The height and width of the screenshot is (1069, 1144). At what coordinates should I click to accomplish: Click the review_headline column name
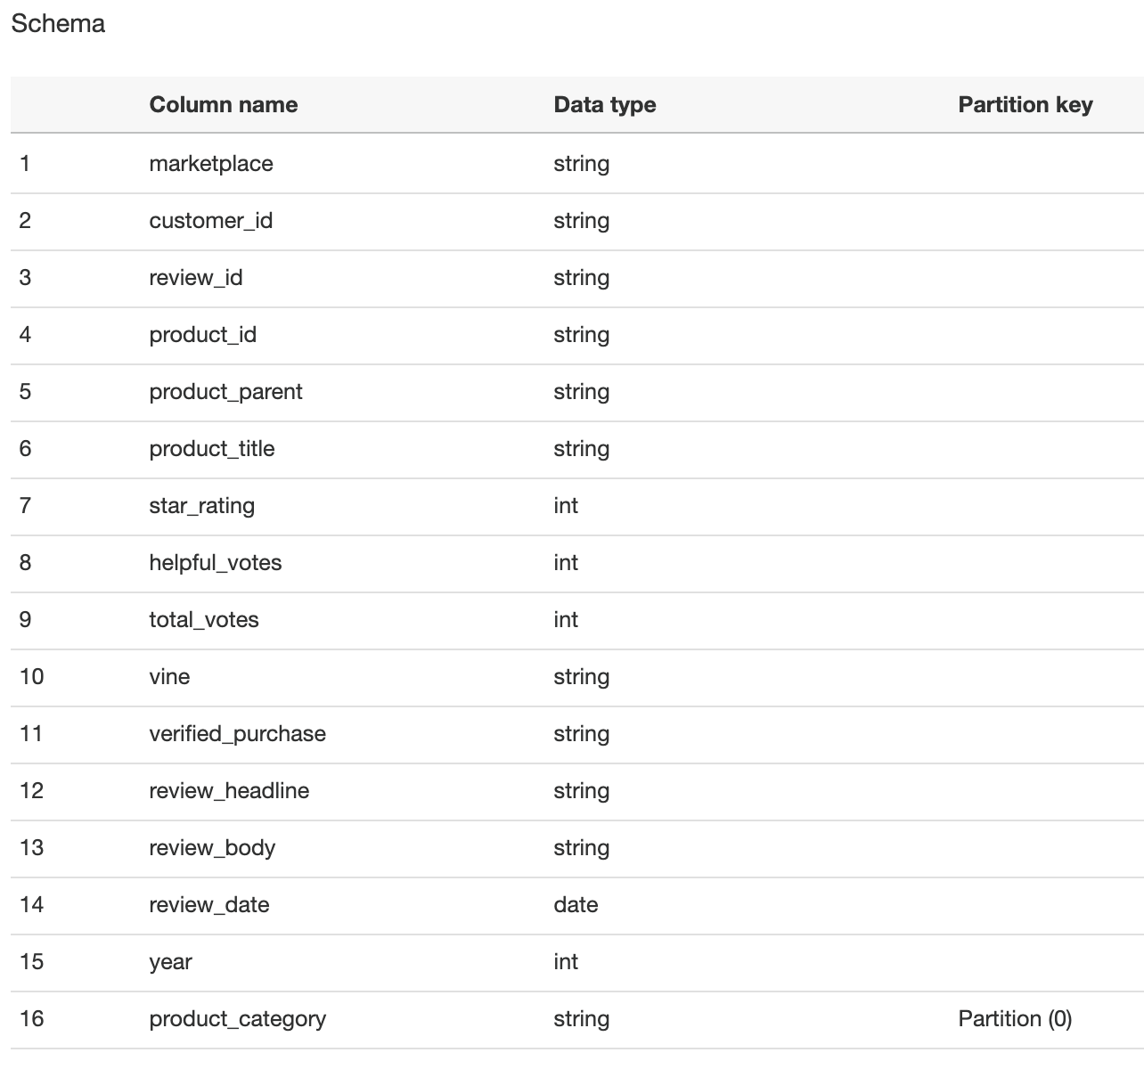coord(230,791)
